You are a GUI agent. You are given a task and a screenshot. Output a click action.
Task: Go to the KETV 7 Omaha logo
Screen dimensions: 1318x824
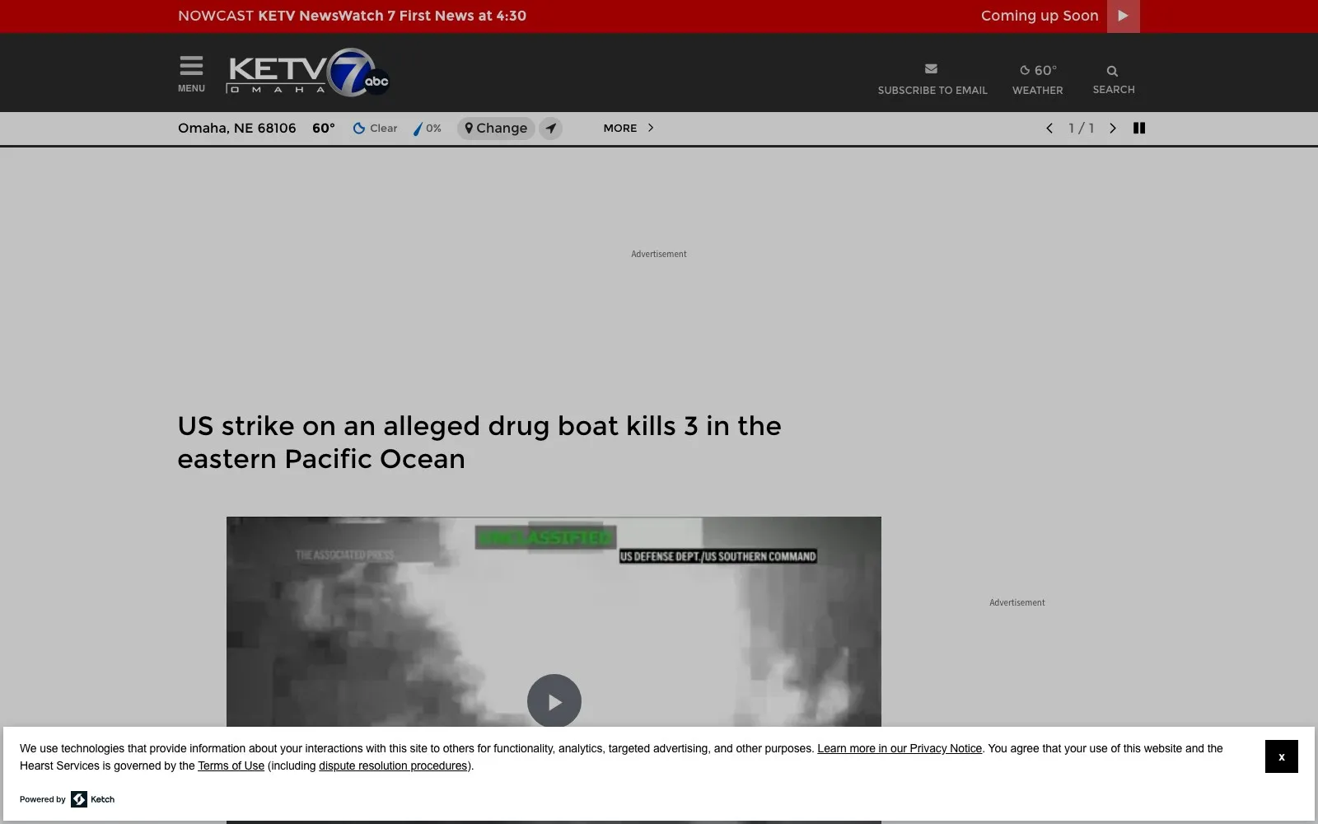[x=308, y=73]
